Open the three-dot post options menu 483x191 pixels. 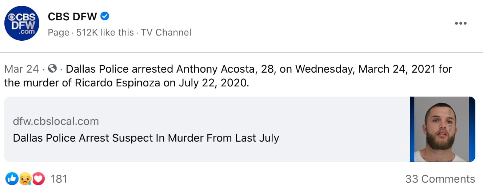[460, 24]
